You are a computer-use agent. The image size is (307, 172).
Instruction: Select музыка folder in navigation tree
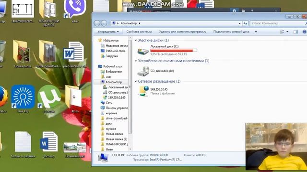(x=111, y=129)
